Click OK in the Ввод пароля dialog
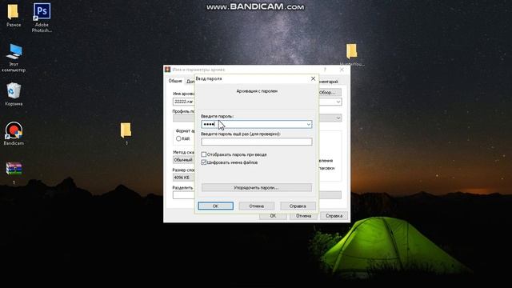 [215, 206]
